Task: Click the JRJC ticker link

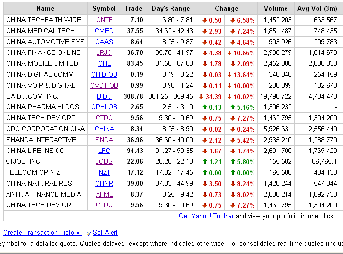Action: pos(104,52)
